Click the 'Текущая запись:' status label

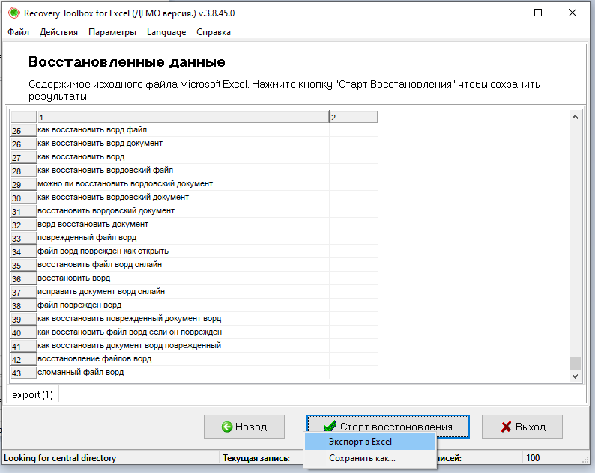(x=256, y=458)
